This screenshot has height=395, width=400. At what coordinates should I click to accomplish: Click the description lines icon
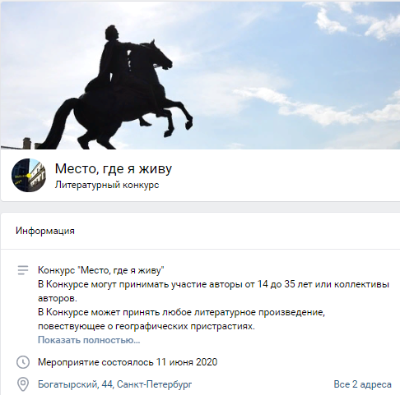(23, 270)
